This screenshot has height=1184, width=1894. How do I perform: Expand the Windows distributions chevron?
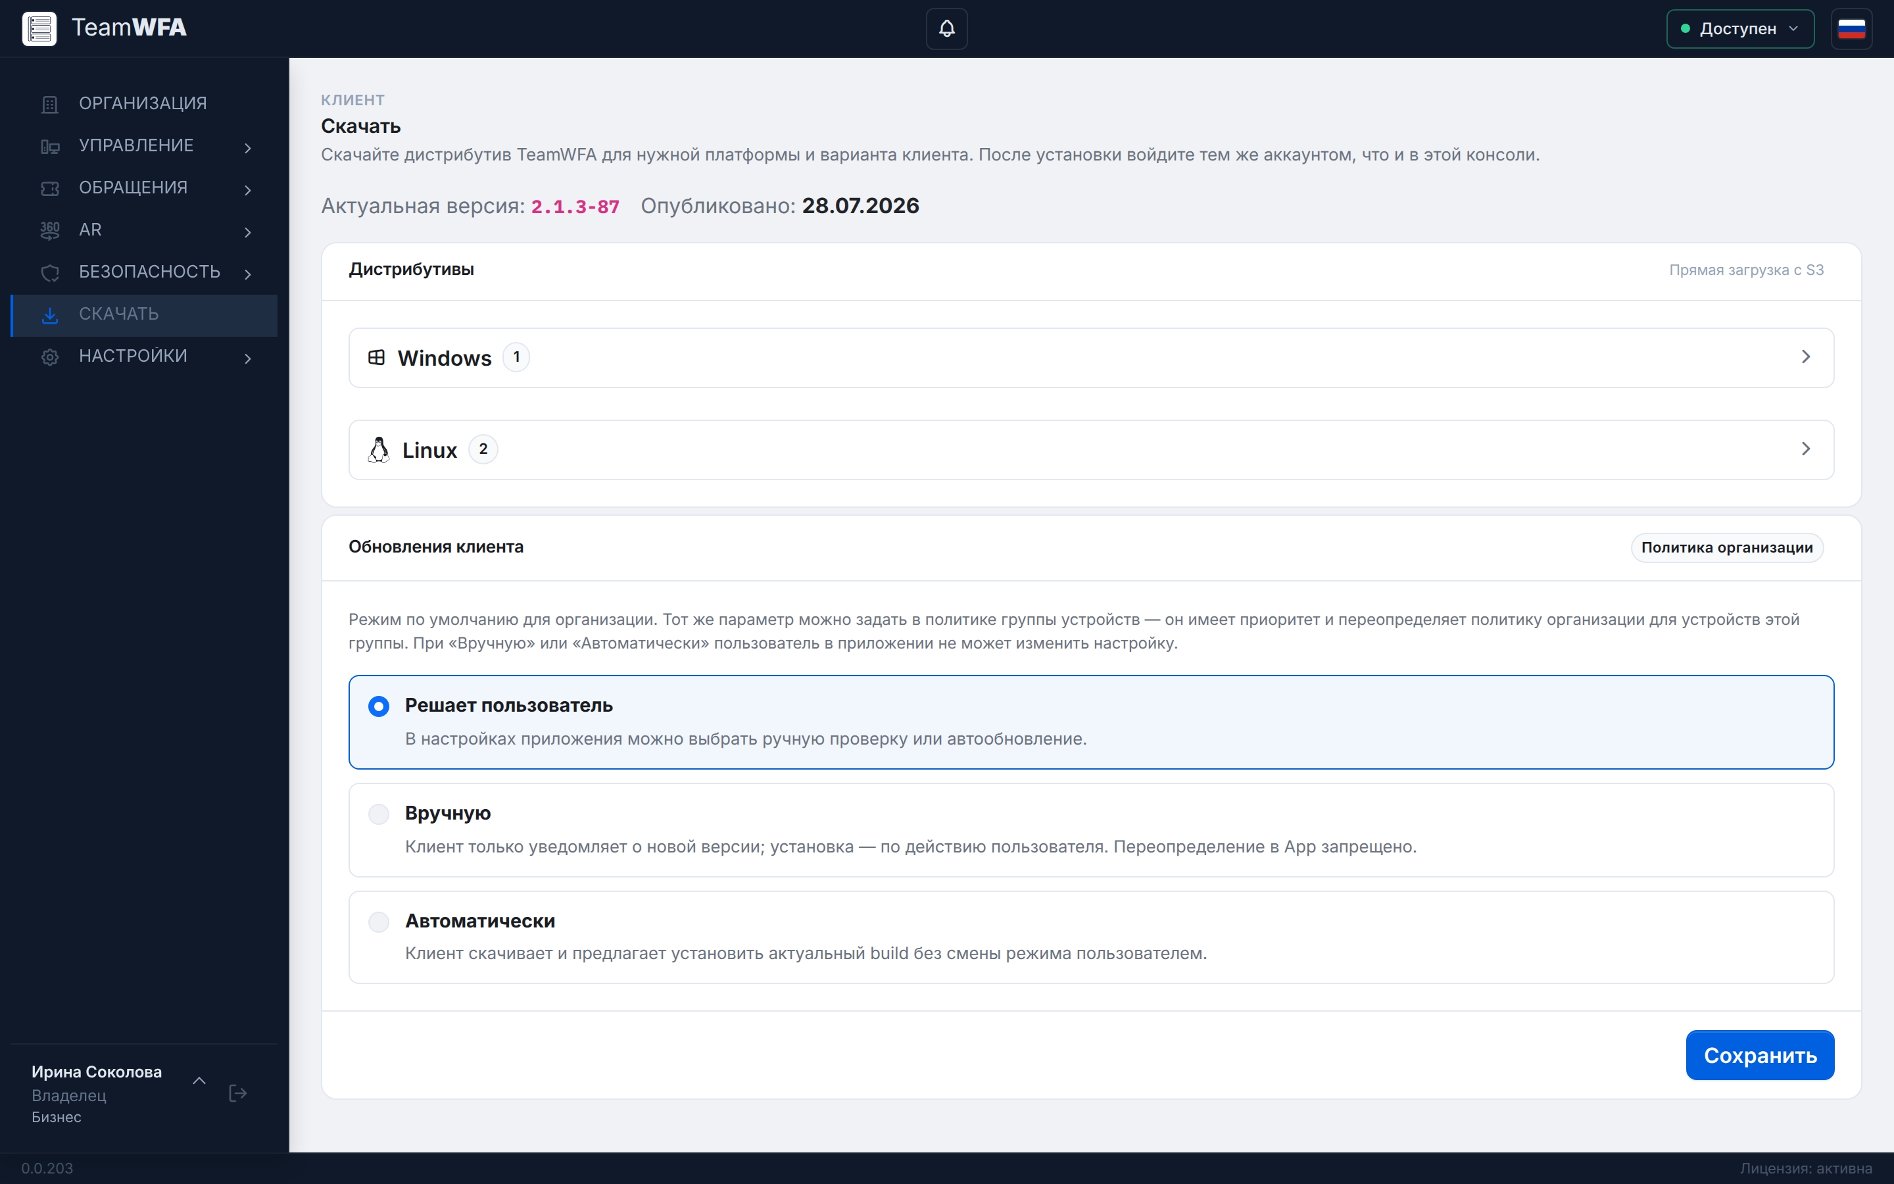pos(1806,357)
